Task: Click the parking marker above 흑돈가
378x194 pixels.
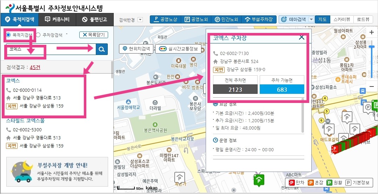Action: [180, 178]
